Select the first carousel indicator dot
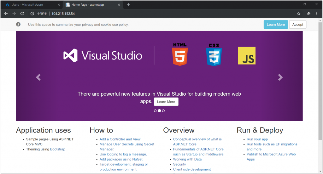 [155, 111]
